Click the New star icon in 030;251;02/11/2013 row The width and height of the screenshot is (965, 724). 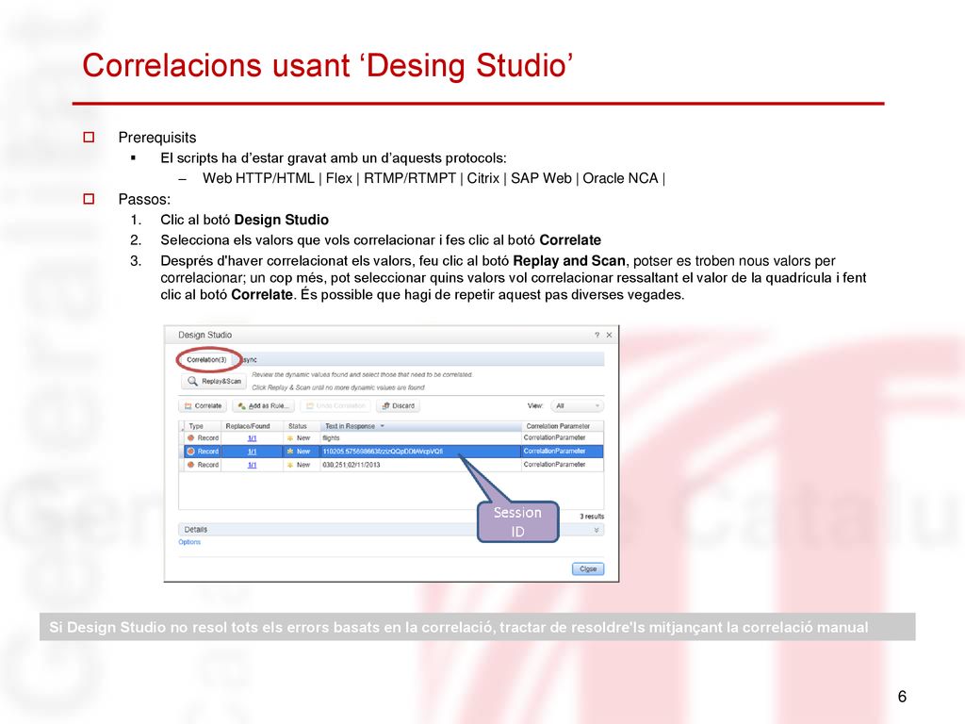pos(290,465)
